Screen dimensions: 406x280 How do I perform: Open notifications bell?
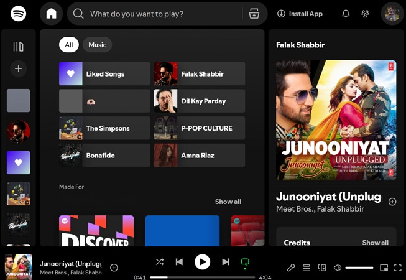(x=346, y=14)
